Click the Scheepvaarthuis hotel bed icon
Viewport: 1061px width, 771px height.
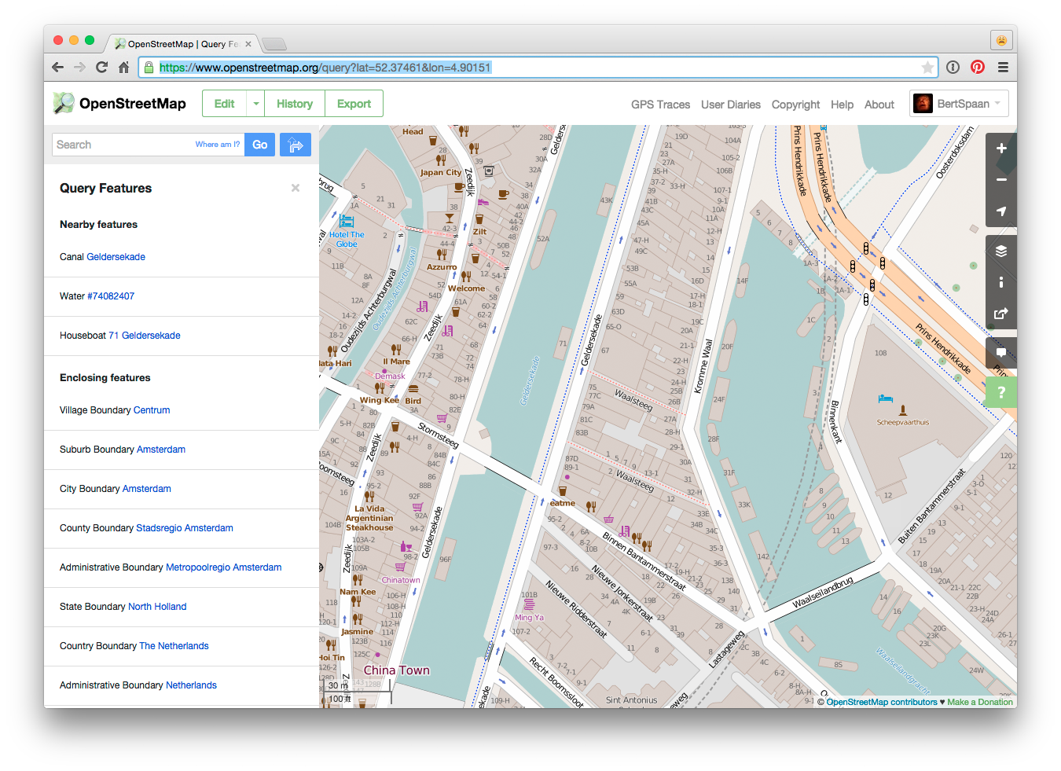pyautogui.click(x=886, y=398)
